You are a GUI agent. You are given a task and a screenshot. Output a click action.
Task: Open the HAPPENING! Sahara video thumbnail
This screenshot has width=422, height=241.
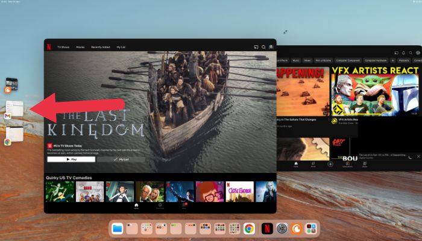coord(303,92)
